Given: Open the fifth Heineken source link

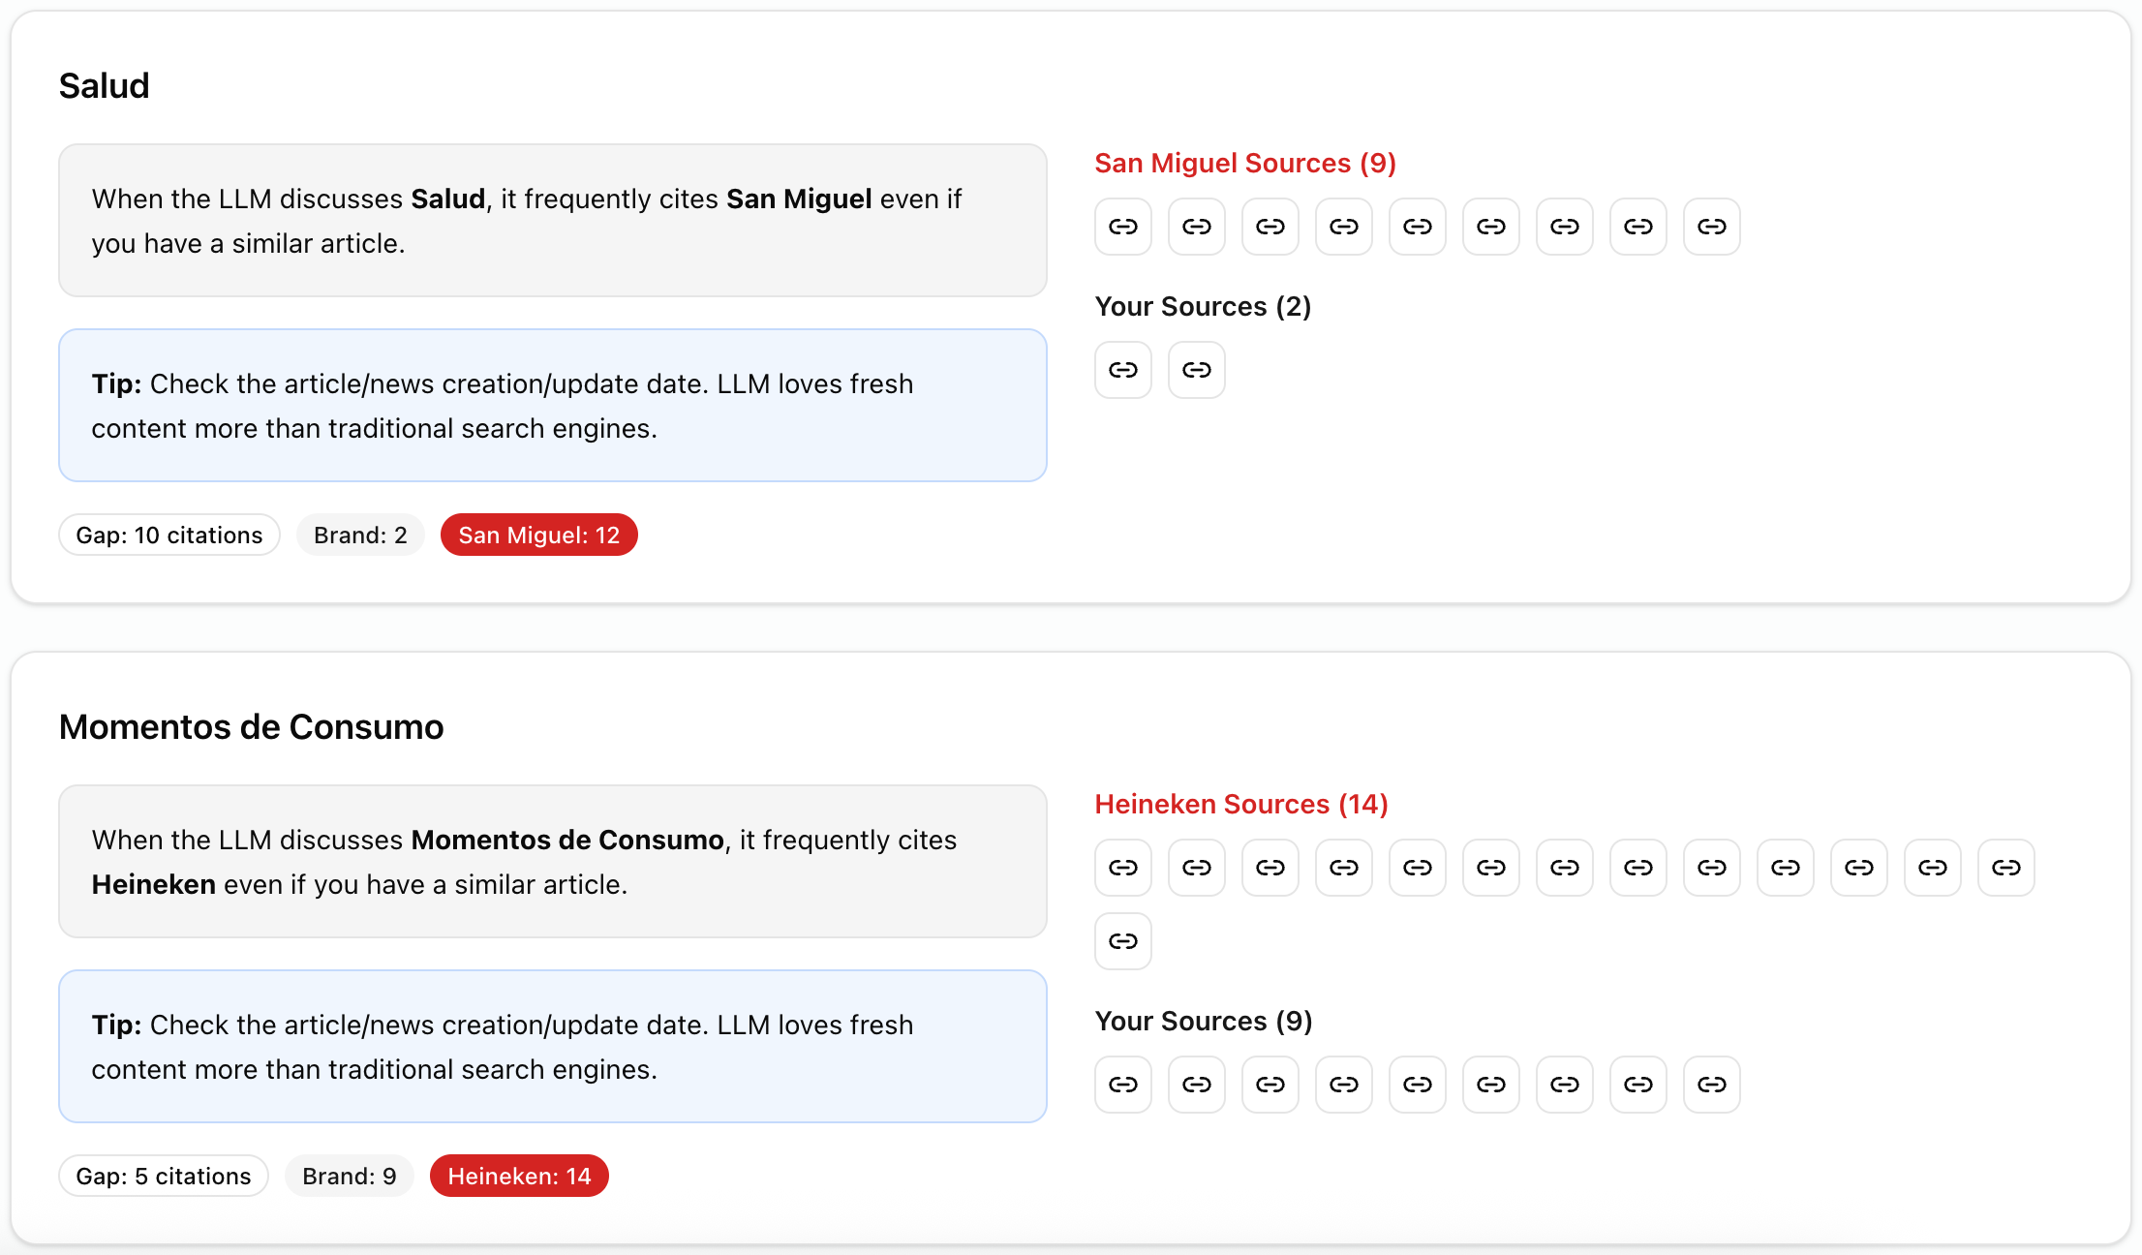Looking at the screenshot, I should [1417, 868].
